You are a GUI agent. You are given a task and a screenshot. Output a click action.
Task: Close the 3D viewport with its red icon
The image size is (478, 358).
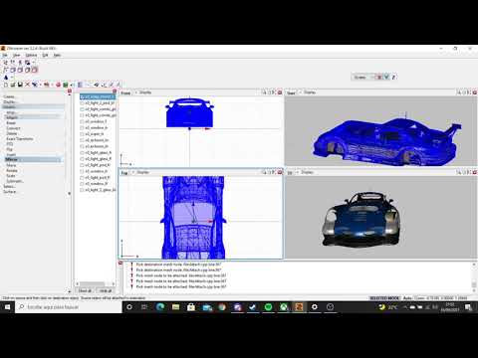tap(475, 172)
